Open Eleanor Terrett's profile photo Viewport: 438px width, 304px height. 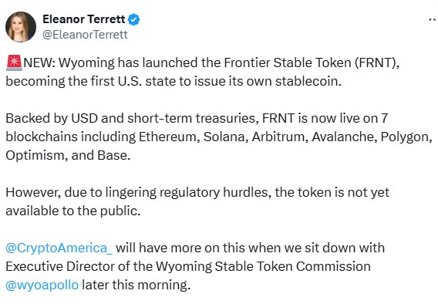click(21, 27)
